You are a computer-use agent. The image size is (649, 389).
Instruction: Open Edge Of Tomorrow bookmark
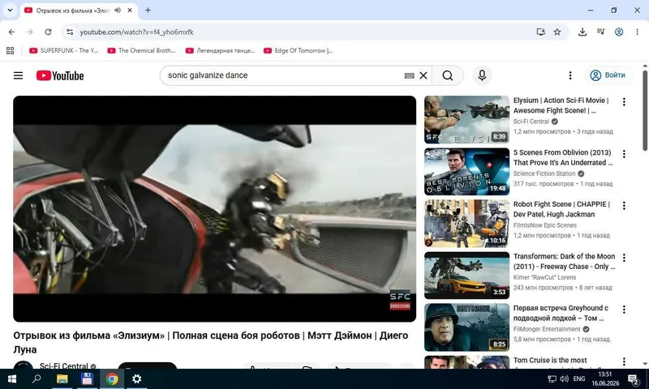click(x=298, y=50)
